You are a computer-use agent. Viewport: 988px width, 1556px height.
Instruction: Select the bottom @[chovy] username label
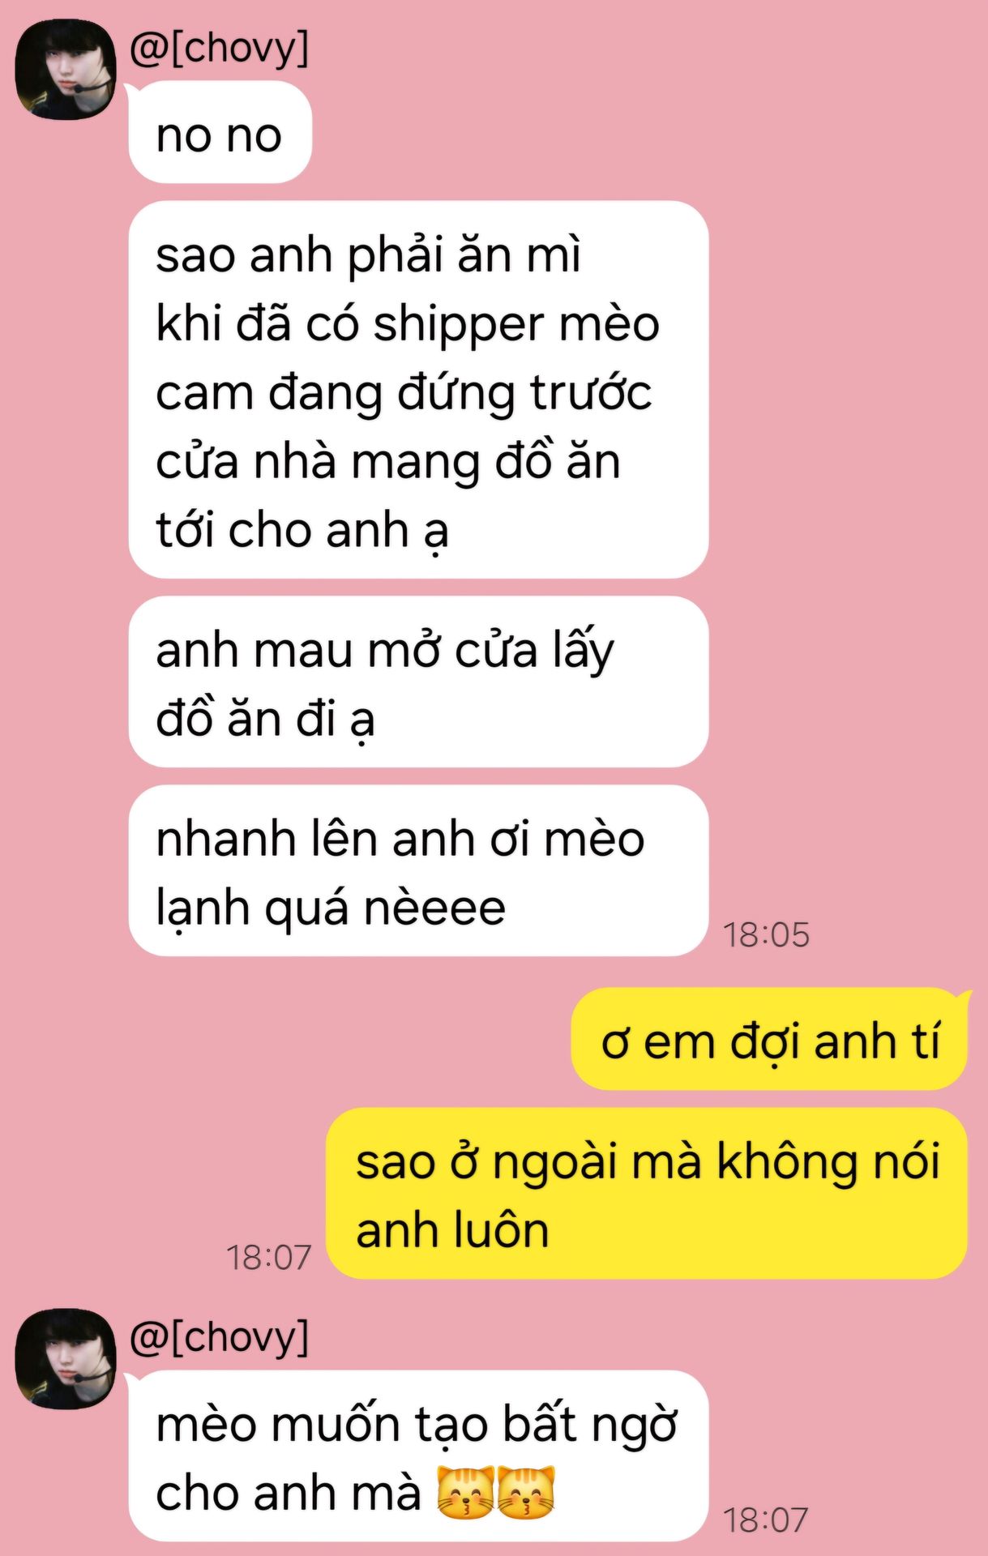tap(219, 1336)
